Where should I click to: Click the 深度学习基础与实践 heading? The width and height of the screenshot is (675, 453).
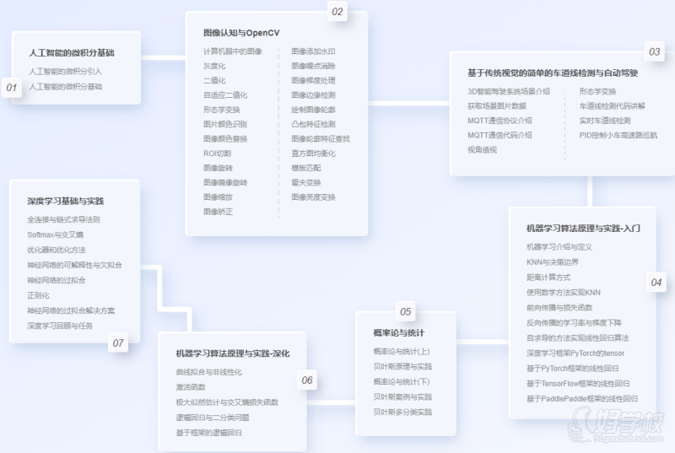point(66,202)
